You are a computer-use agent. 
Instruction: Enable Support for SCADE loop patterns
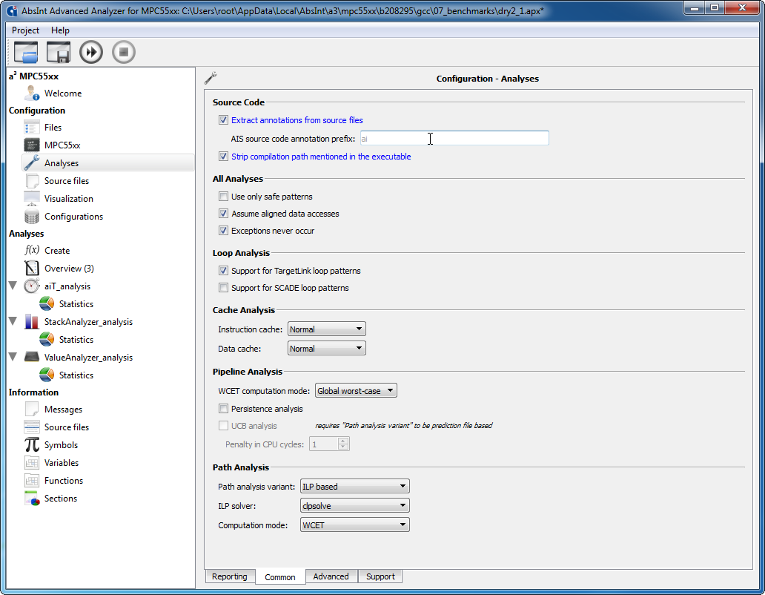pos(223,288)
